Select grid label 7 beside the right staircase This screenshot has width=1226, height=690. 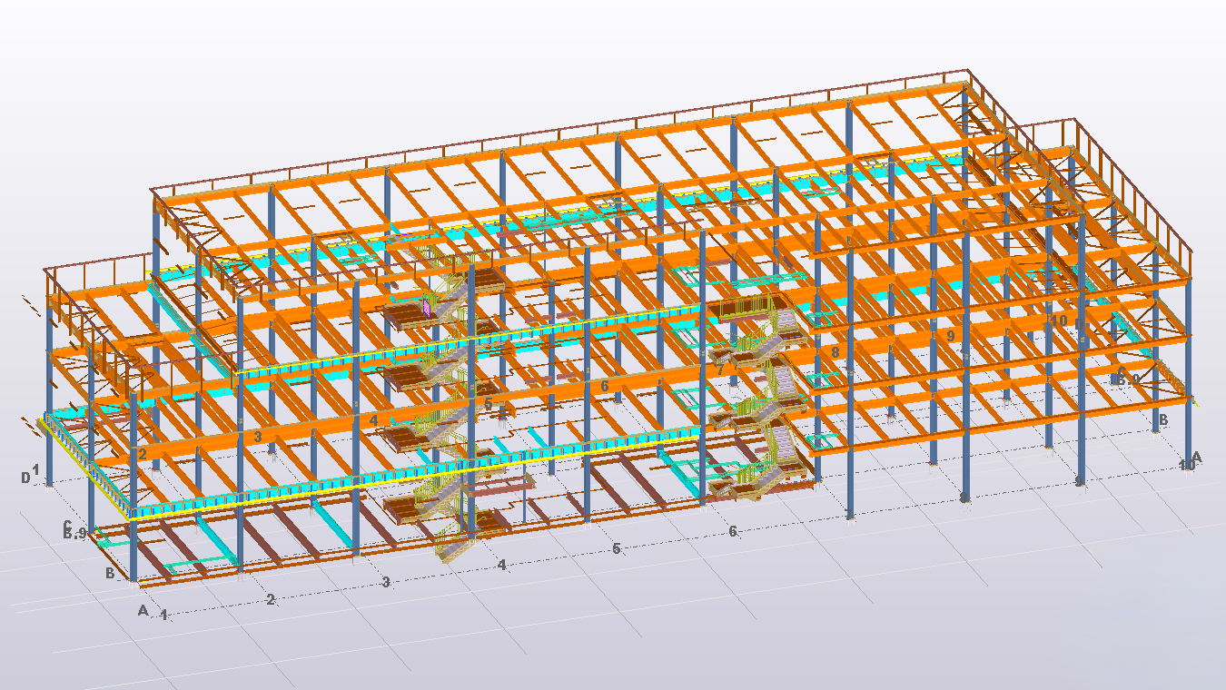pos(720,370)
